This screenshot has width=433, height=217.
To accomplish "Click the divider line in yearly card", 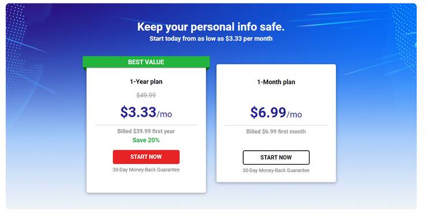I will pos(146,125).
